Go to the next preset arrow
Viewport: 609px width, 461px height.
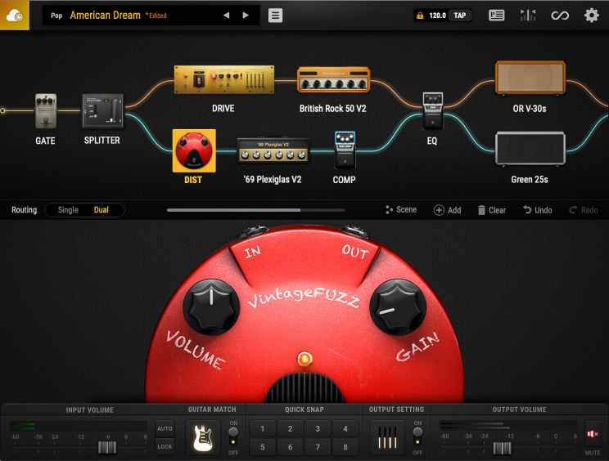[246, 16]
